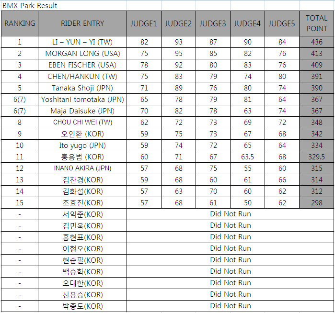Image resolution: width=335 pixels, height=313 pixels.
Task: Select rider 김민욱(KOR)
Action: (82, 226)
